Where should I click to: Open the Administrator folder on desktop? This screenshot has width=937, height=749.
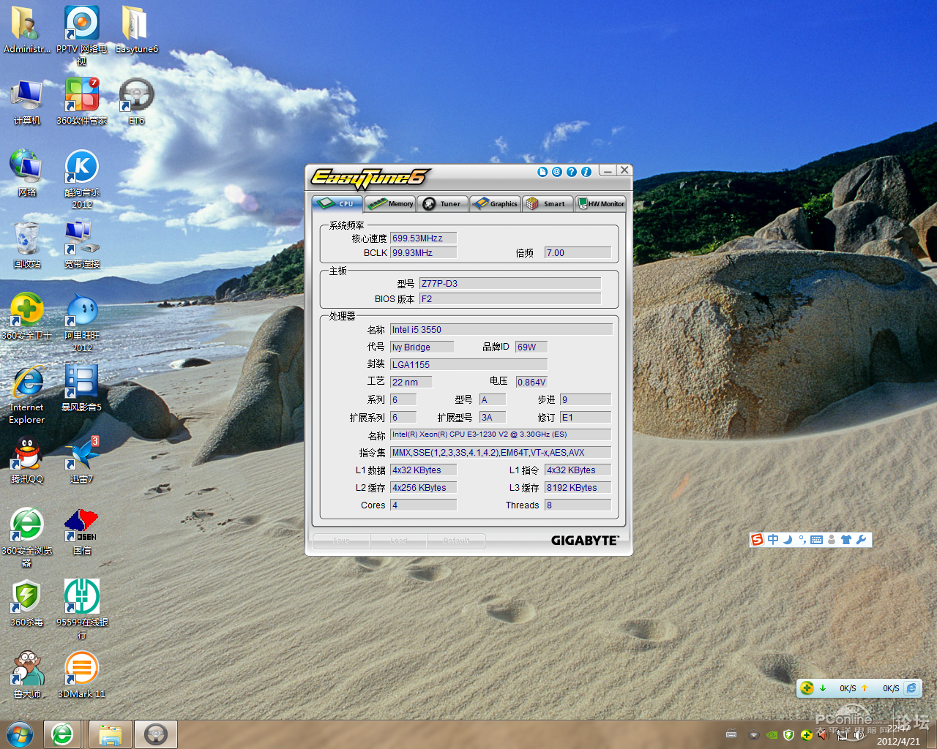point(27,30)
